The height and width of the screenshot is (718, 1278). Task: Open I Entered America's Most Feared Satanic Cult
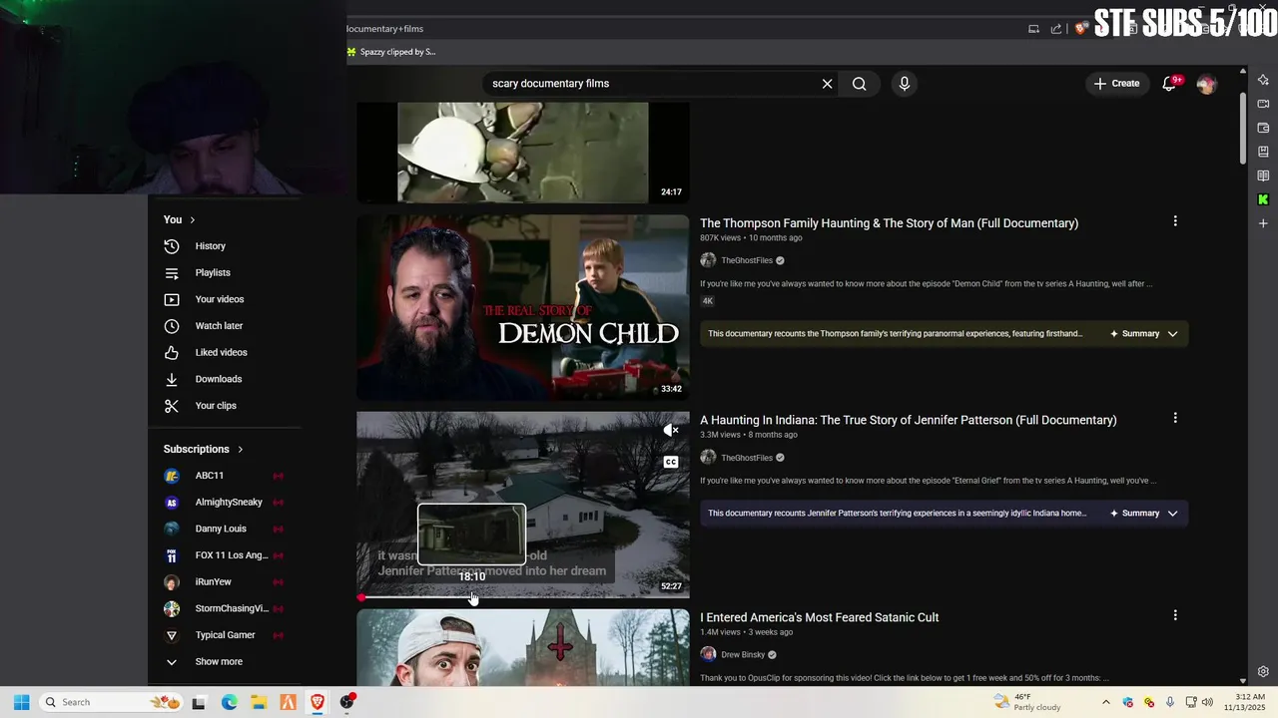coord(819,617)
